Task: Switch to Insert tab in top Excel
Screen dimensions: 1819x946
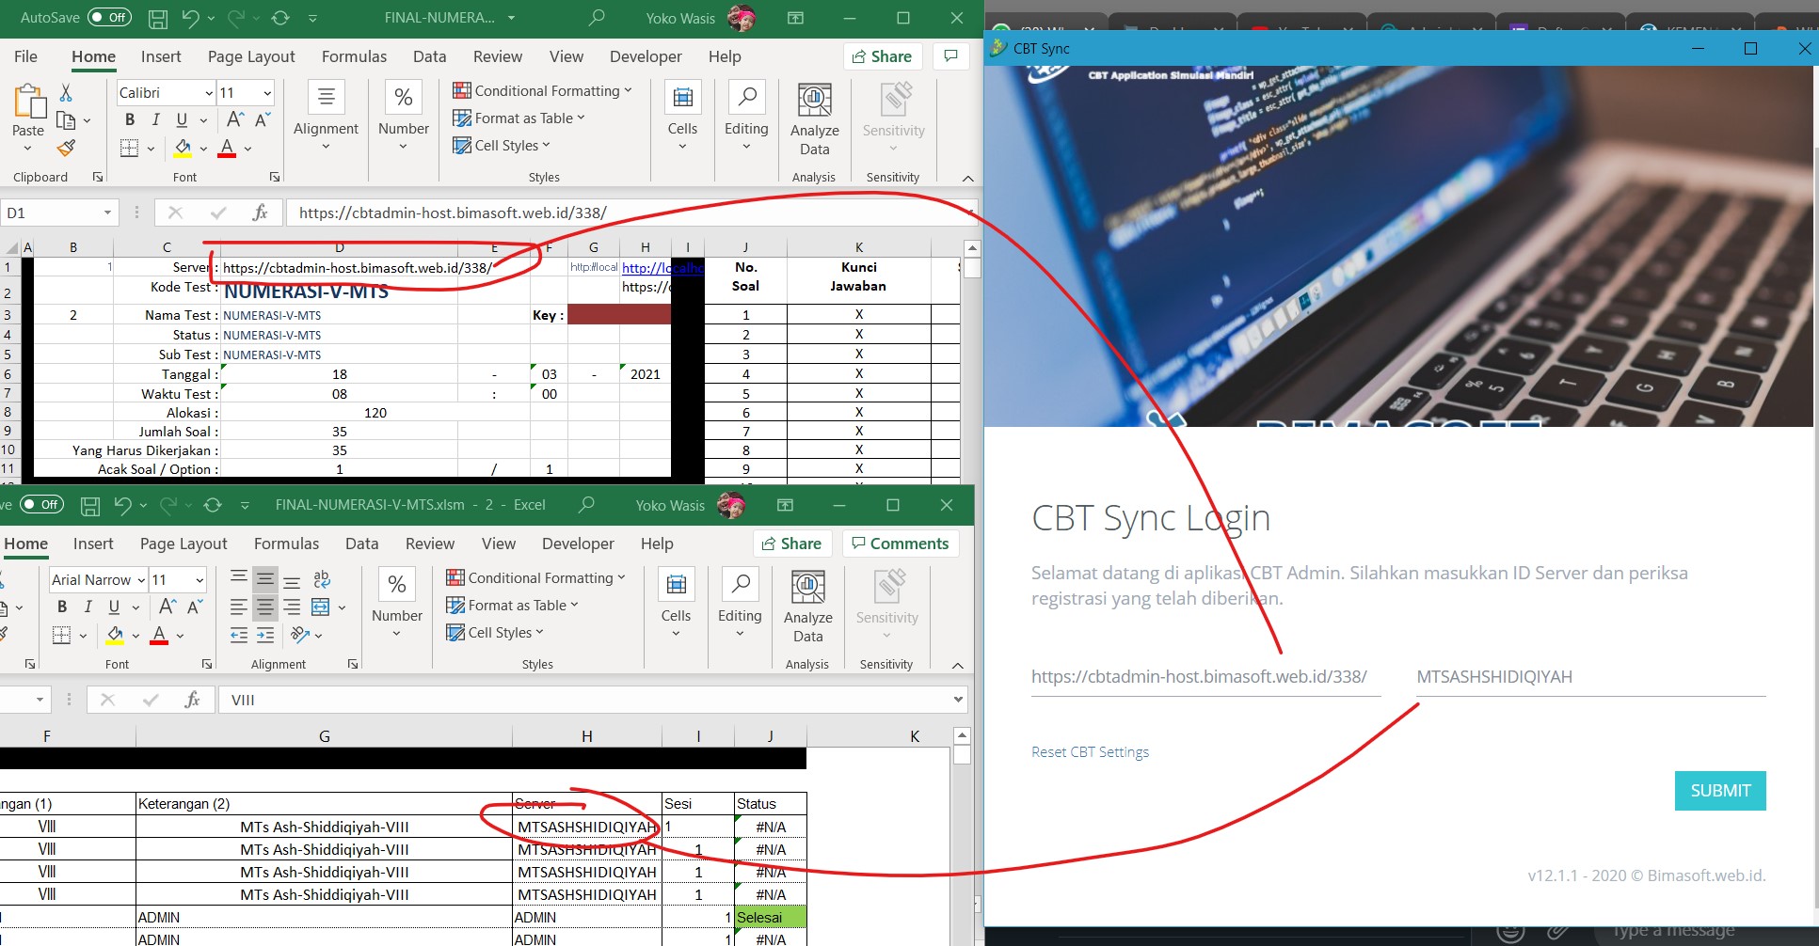Action: pyautogui.click(x=161, y=56)
